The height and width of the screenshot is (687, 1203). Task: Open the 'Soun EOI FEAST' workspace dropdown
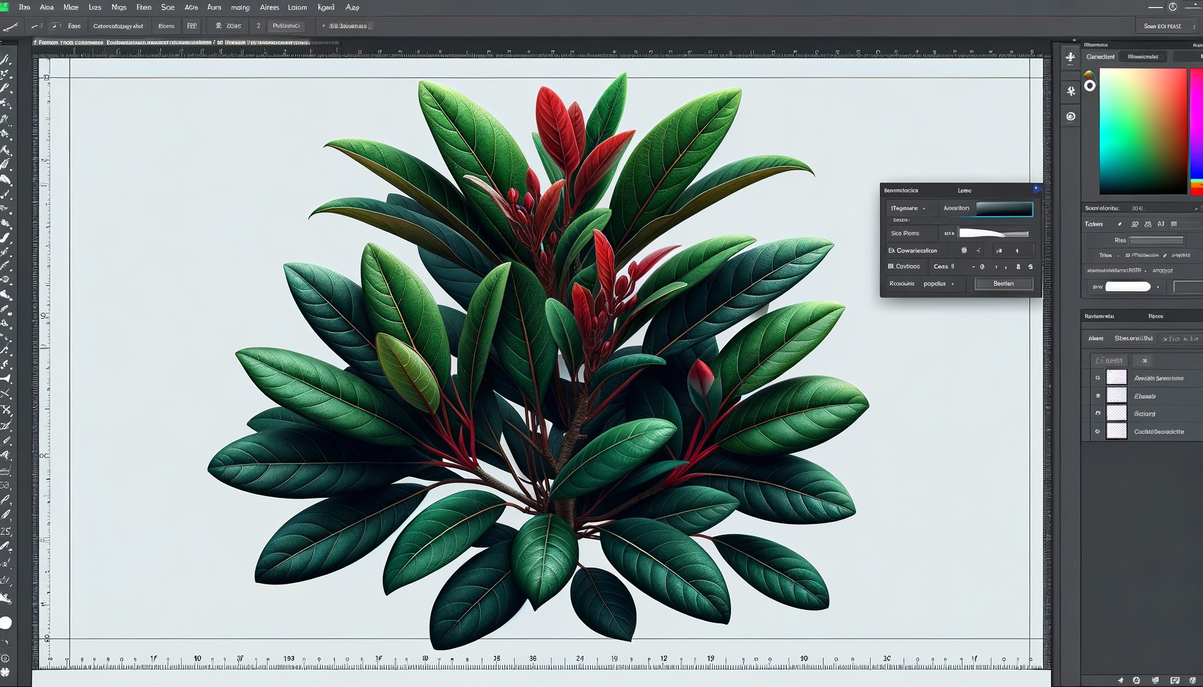1168,26
